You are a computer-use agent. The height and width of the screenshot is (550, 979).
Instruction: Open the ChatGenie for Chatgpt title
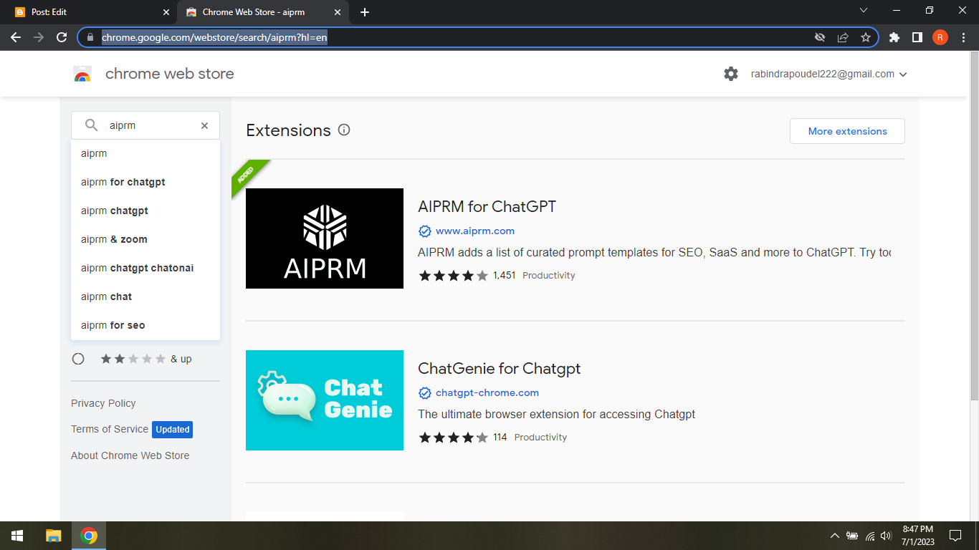tap(500, 369)
